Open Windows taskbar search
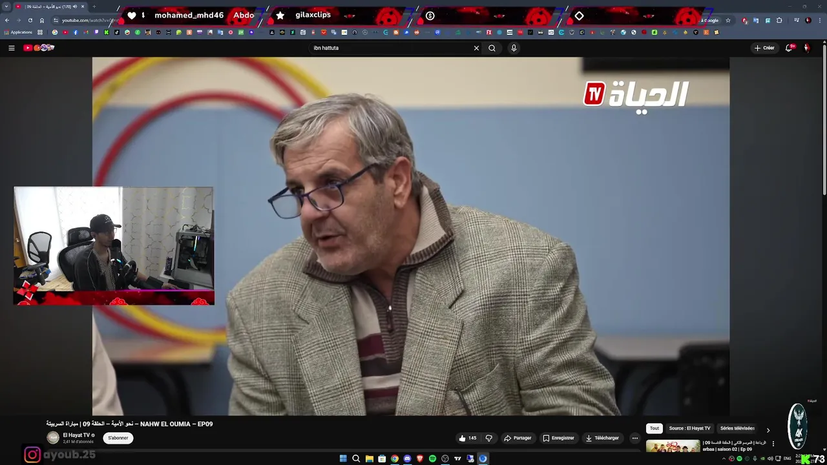 pos(356,459)
